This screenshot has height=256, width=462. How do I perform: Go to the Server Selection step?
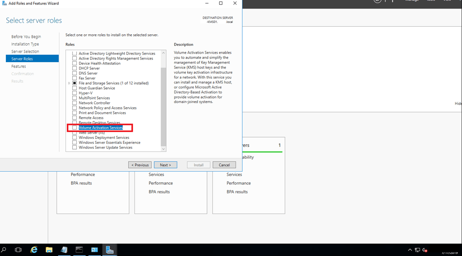[25, 51]
